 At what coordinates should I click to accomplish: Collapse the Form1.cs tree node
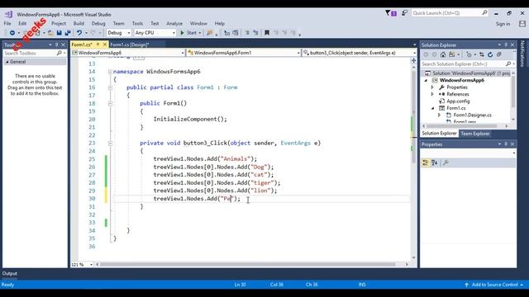coord(432,108)
